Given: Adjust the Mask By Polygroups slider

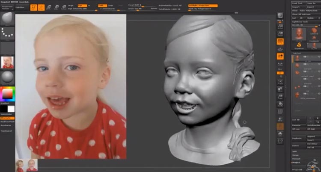Looking at the screenshot, I should (x=203, y=9).
